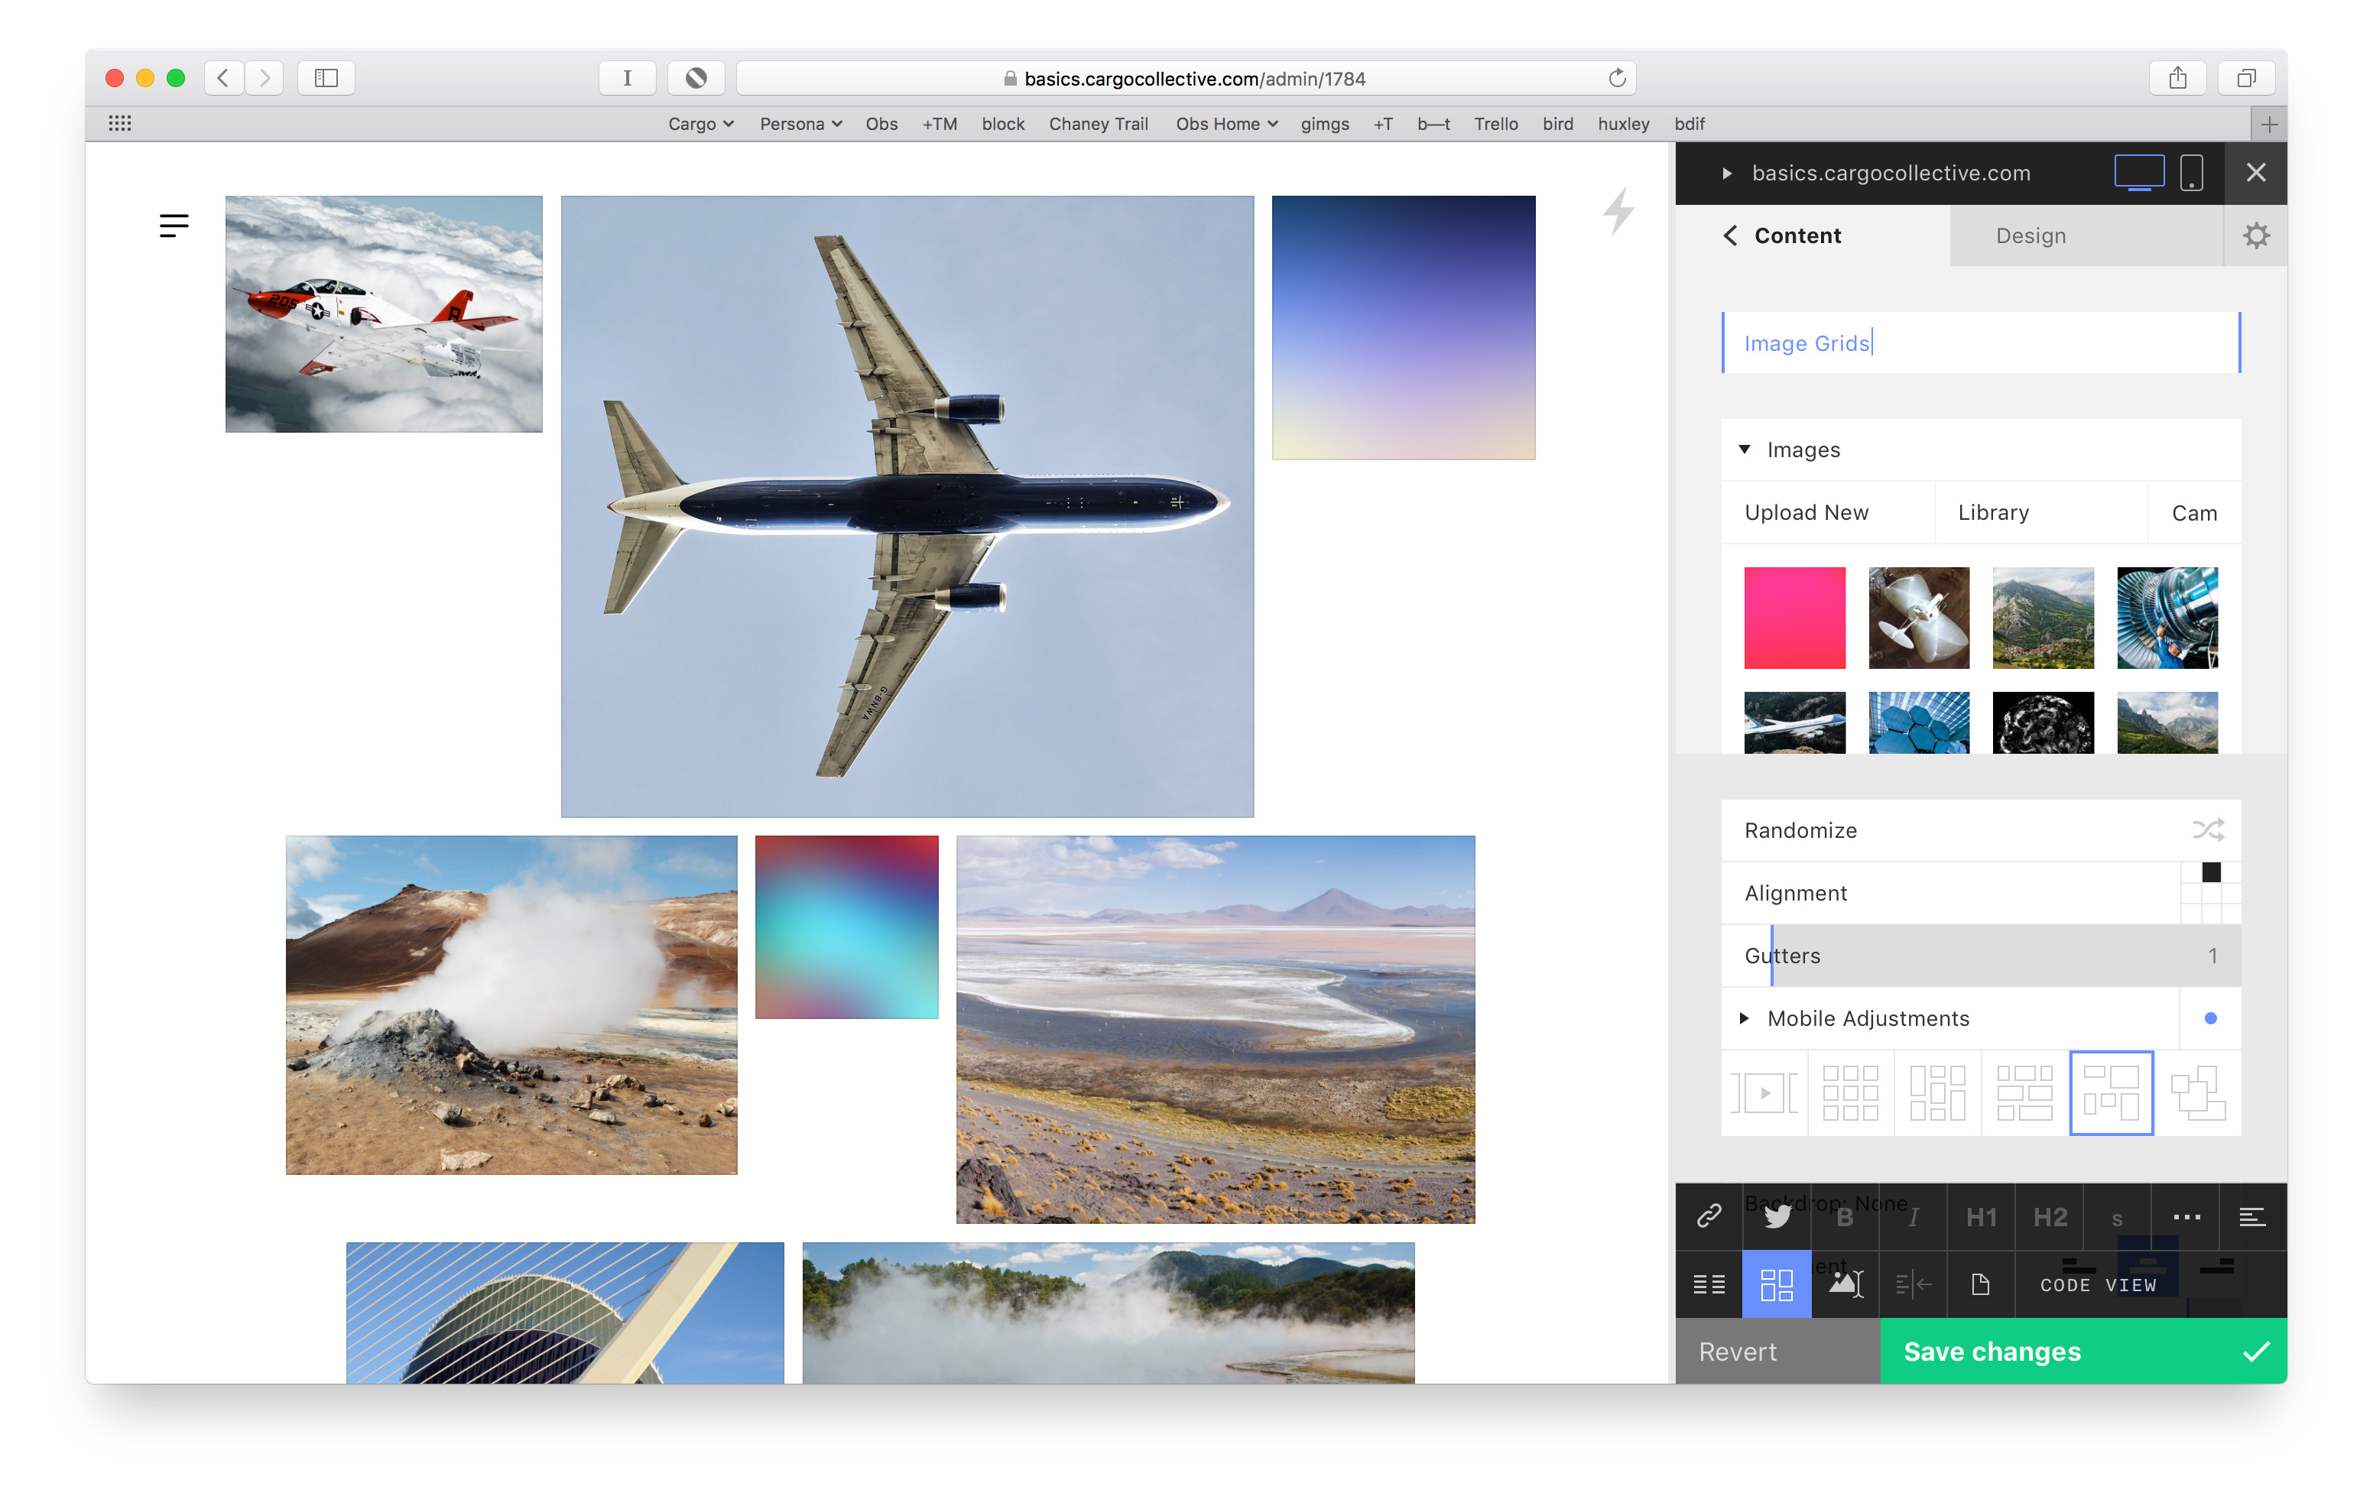Switch to mobile phone preview
Image resolution: width=2373 pixels, height=1506 pixels.
point(2191,173)
